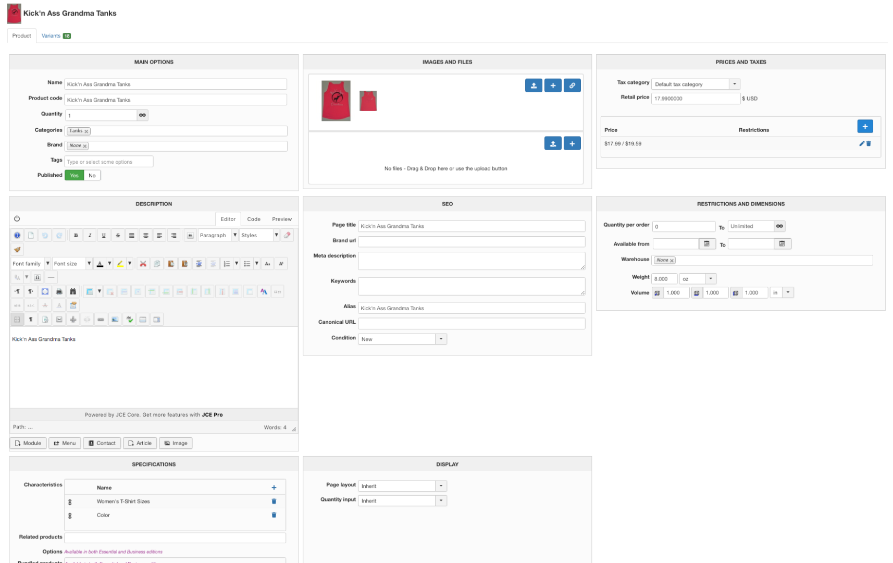Apply strikethrough in the editor toolbar
The image size is (893, 563).
118,236
